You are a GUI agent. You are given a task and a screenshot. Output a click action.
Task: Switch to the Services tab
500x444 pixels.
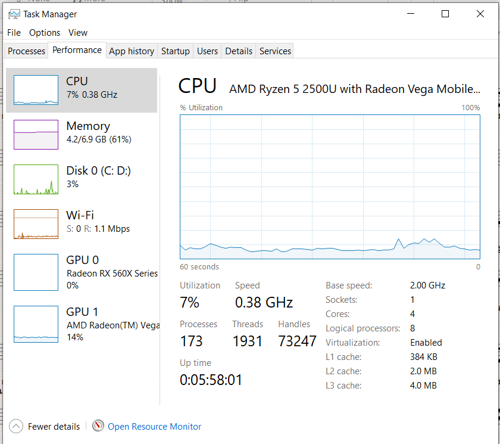[275, 51]
